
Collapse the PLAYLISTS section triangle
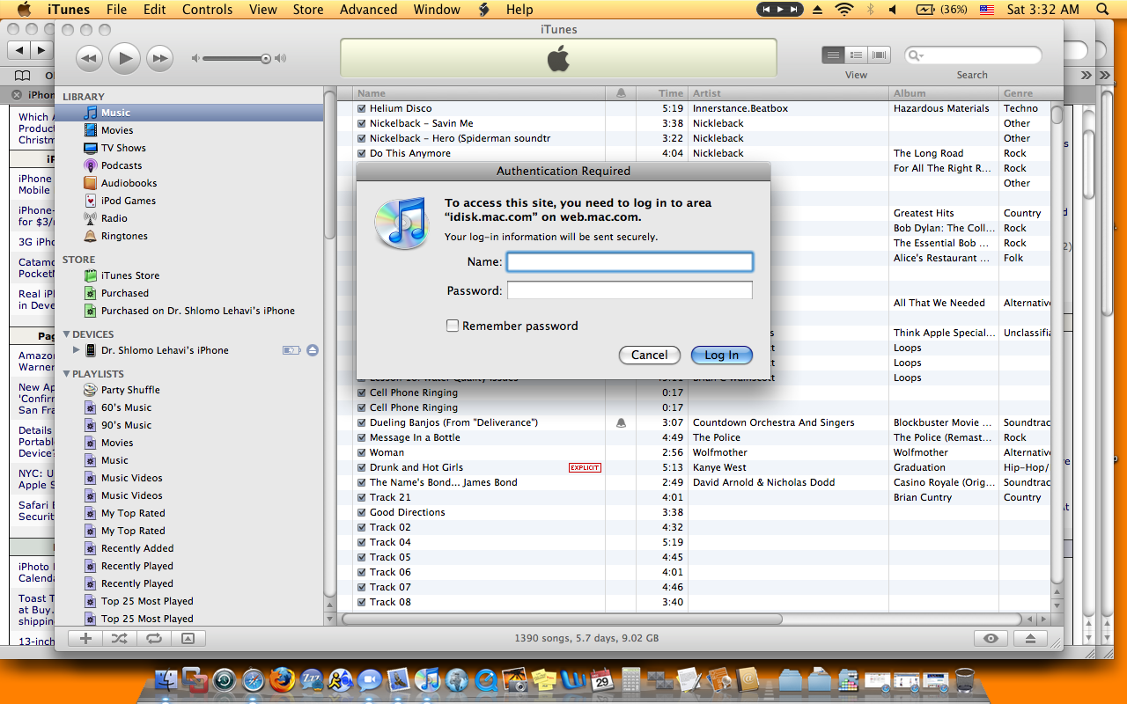pos(66,374)
